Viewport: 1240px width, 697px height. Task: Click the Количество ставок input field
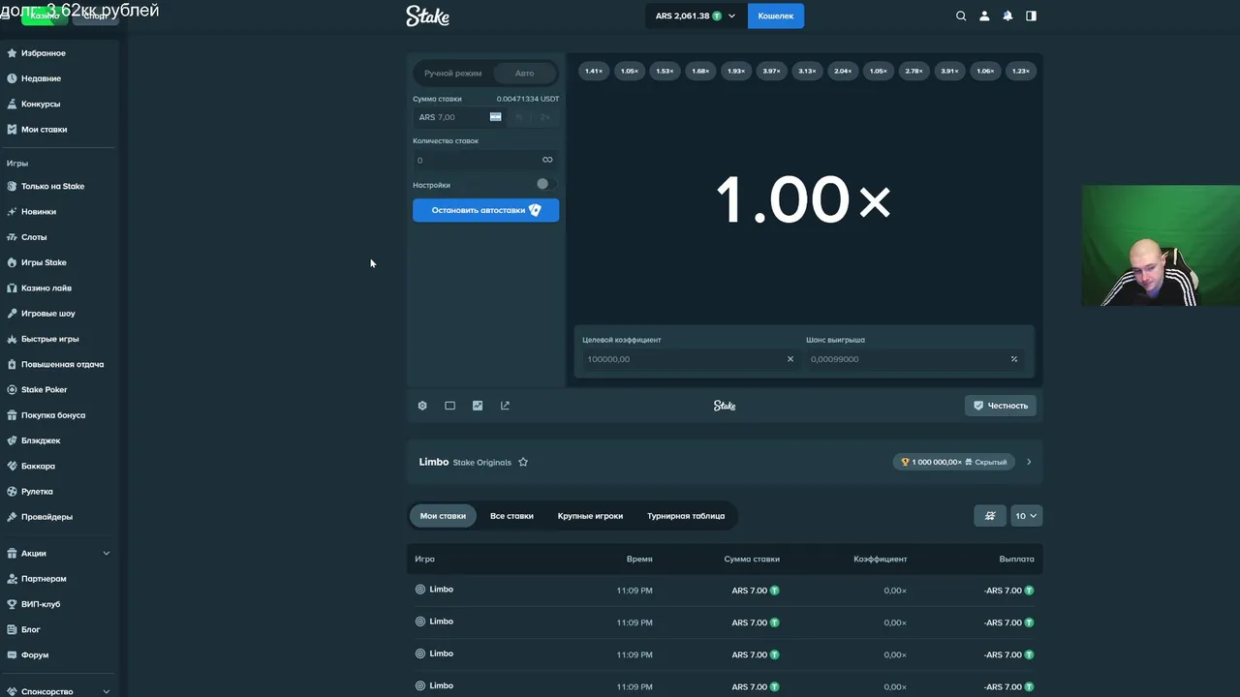click(485, 160)
